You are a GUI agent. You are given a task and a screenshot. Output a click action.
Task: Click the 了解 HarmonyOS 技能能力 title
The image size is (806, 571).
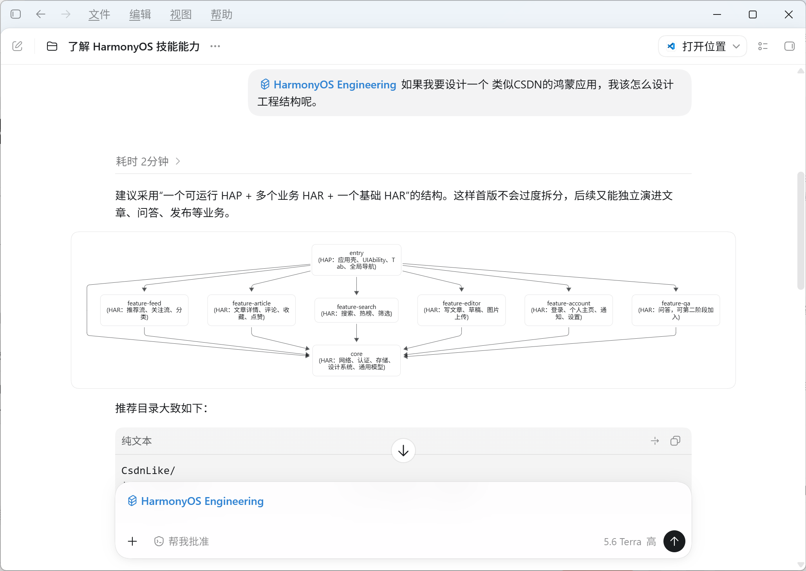point(134,46)
